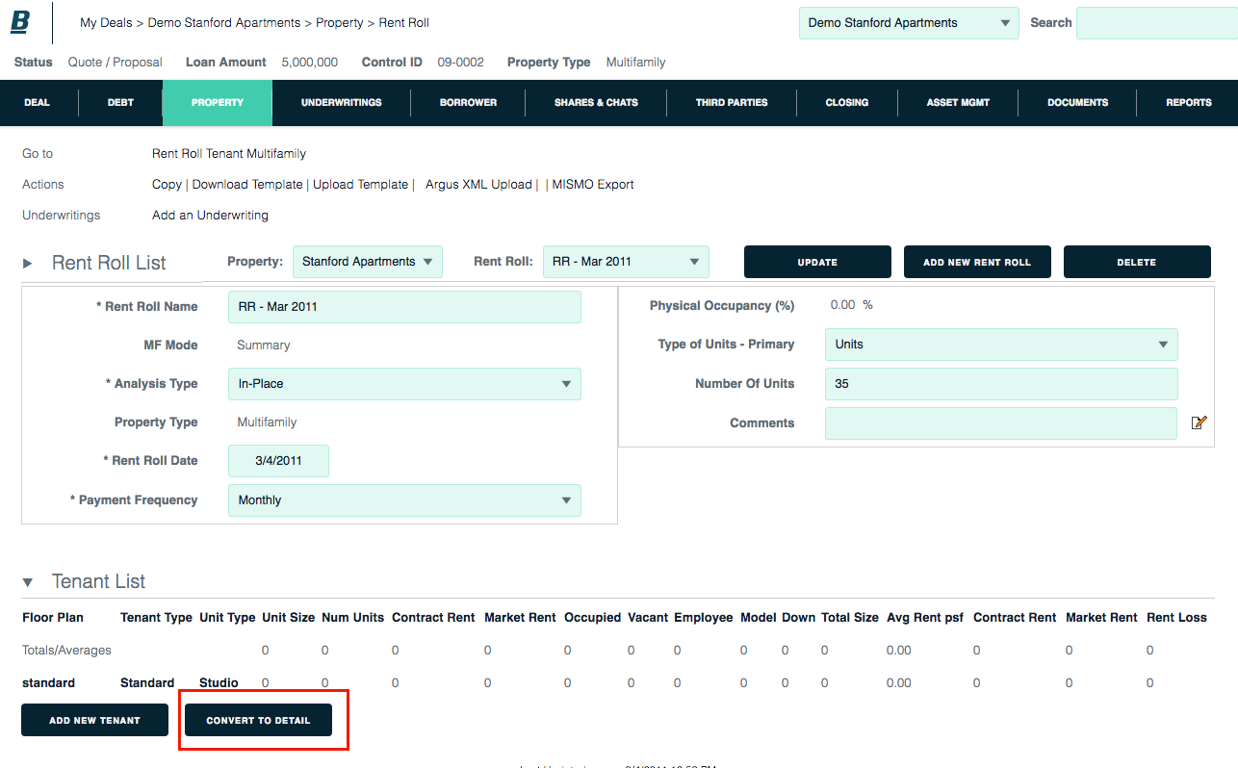The height and width of the screenshot is (768, 1238).
Task: Open the Shares & Chats tab
Action: tap(596, 102)
